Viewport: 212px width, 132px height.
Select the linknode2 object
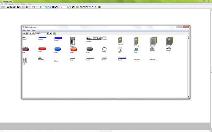[x=153, y=59]
